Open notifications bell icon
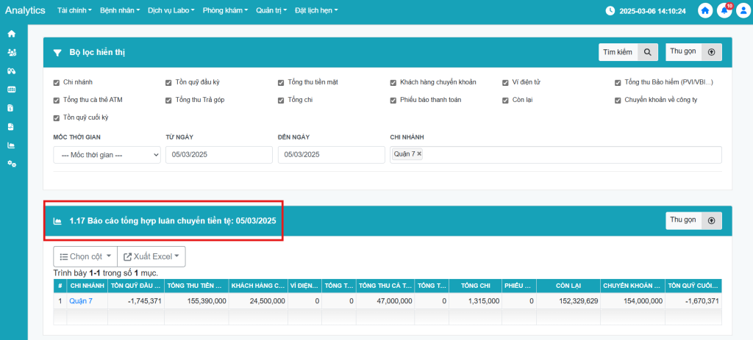This screenshot has height=340, width=753. [x=724, y=11]
